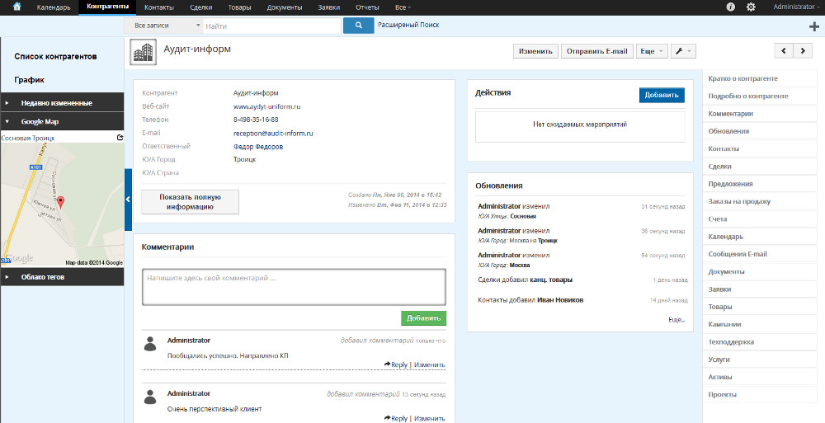Click 'Отправить E-mail' button
This screenshot has height=423, width=825.
(597, 51)
